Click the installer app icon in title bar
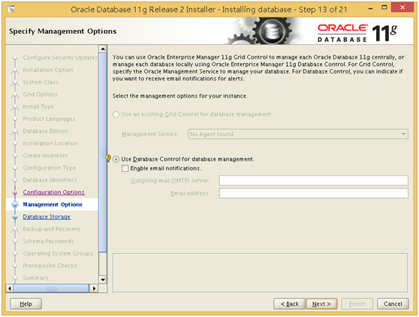Screen dimensions: 419x317 11,9
